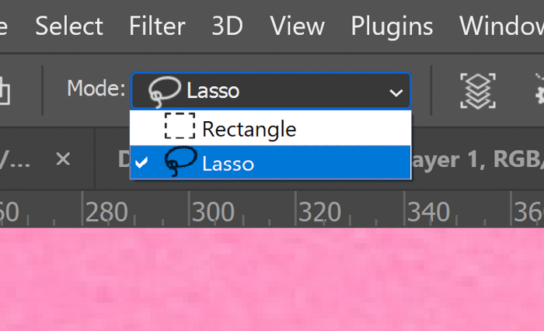This screenshot has width=544, height=331.
Task: Click the 300 mark on horizontal ruler
Action: [x=211, y=211]
